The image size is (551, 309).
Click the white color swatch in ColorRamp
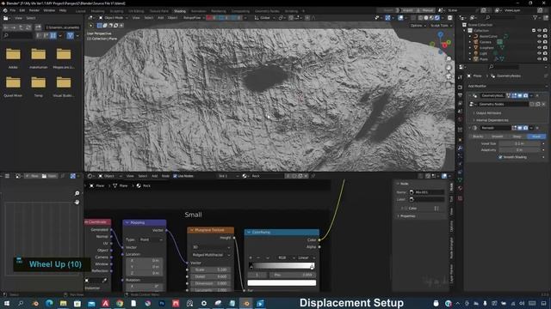tap(282, 282)
